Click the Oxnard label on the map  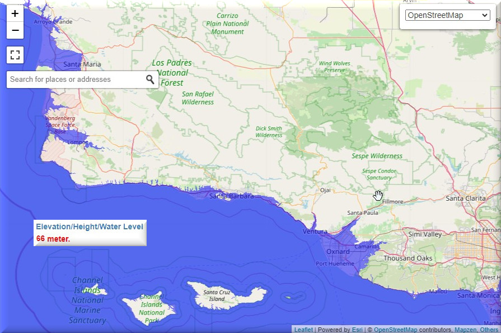[x=338, y=252]
